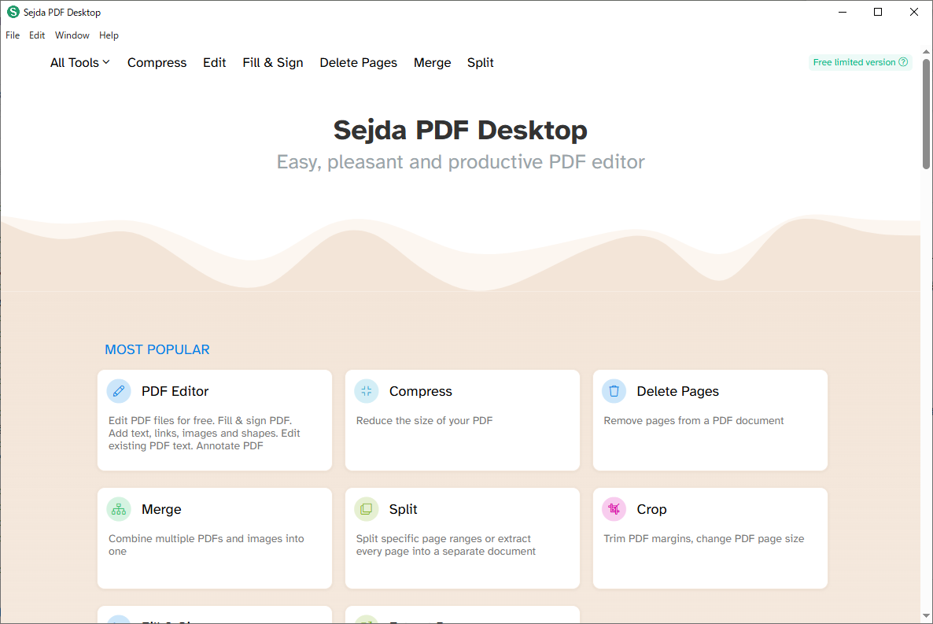Click the Sejda logo in title bar
Viewport: 933px width, 624px height.
[x=13, y=12]
